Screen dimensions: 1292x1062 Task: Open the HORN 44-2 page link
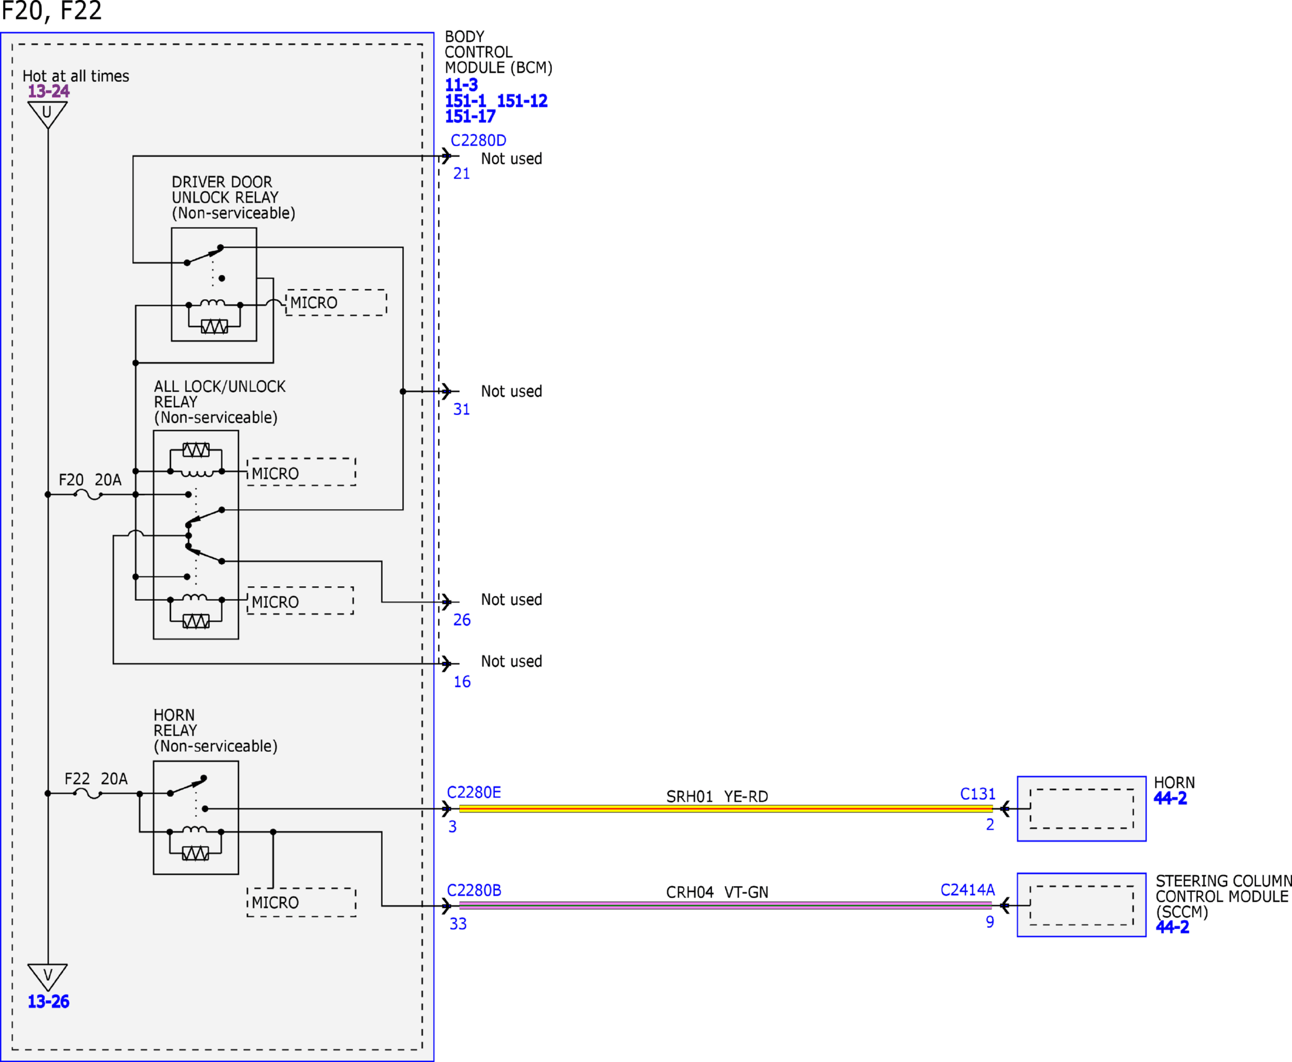pyautogui.click(x=1169, y=799)
